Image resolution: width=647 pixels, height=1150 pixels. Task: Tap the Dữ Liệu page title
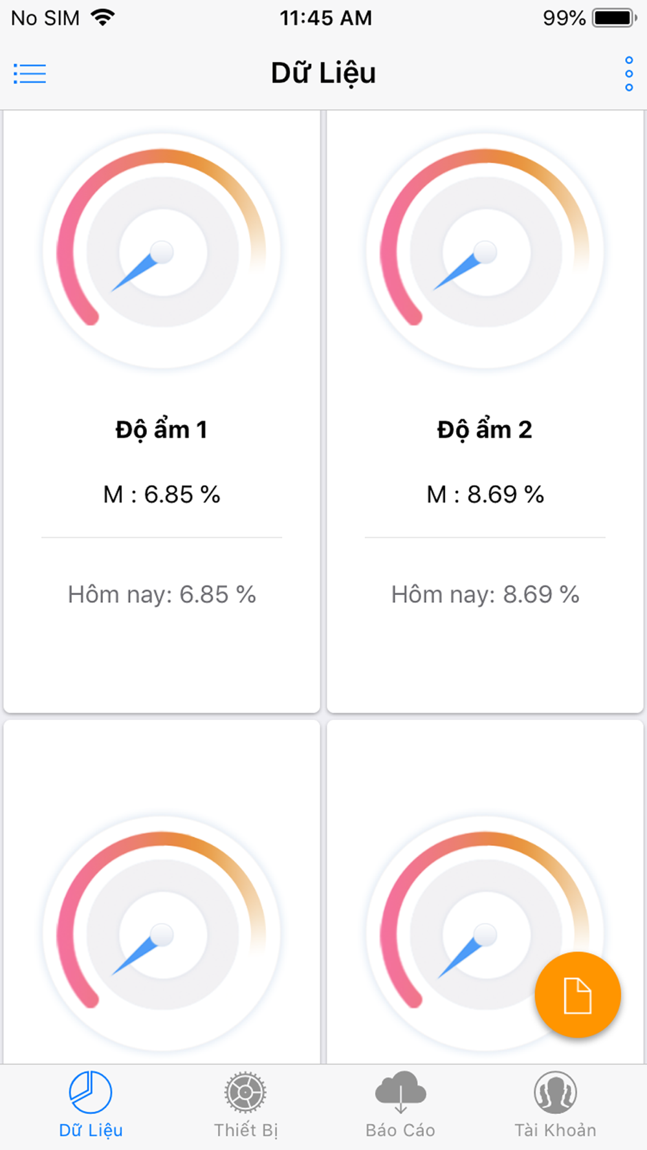(x=323, y=73)
